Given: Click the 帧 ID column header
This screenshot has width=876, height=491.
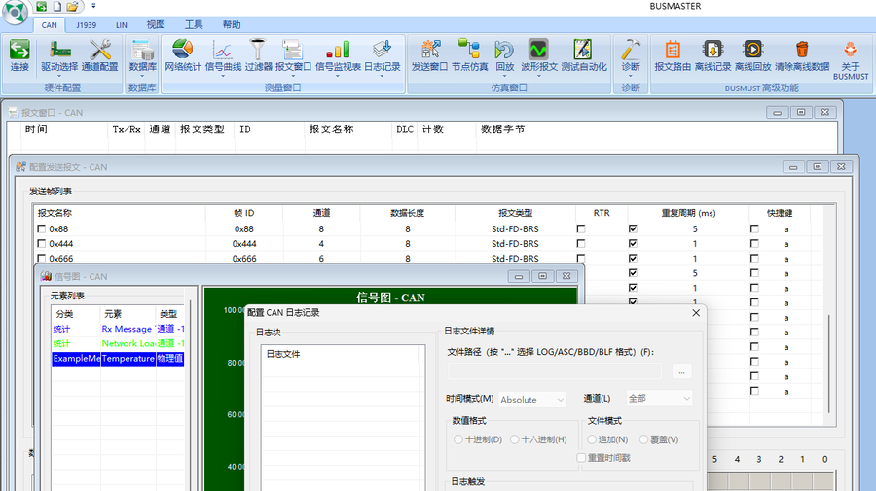Looking at the screenshot, I should (244, 213).
